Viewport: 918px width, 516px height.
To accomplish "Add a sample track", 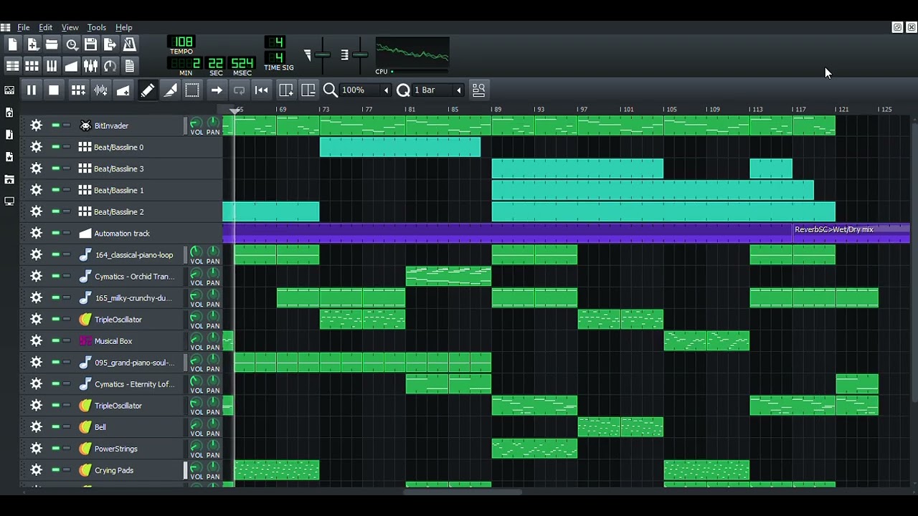I will point(100,90).
